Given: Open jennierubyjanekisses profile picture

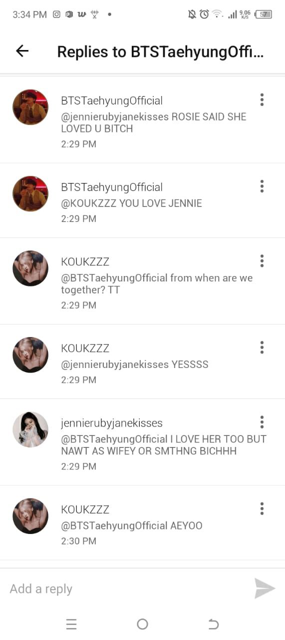Looking at the screenshot, I should click(30, 429).
